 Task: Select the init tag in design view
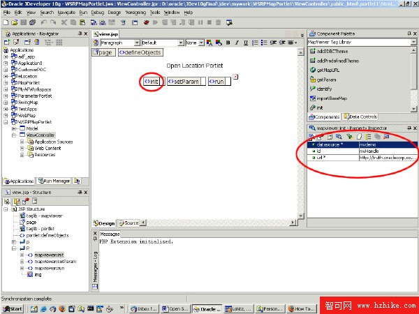click(152, 82)
